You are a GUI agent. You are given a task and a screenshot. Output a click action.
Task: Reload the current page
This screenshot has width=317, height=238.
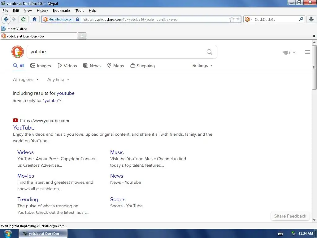pyautogui.click(x=23, y=19)
